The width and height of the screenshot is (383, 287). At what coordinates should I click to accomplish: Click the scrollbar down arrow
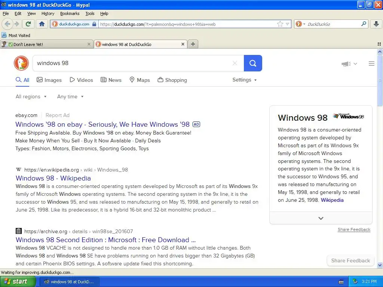[380, 265]
